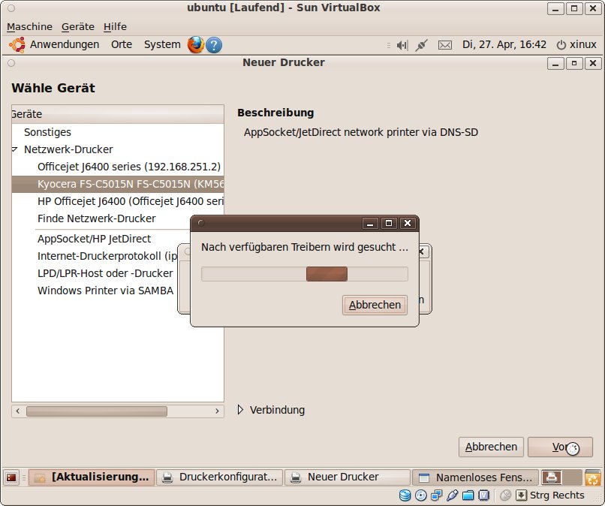Click the mouse integration icon in VirtualBox statusbar
The width and height of the screenshot is (605, 506).
click(504, 495)
